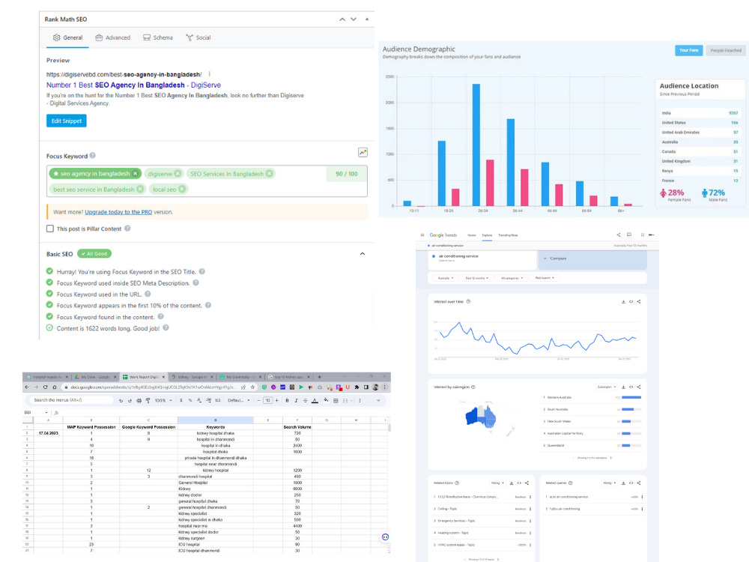Open the Schema tab in Rank Math
The width and height of the screenshot is (749, 562).
pos(157,37)
